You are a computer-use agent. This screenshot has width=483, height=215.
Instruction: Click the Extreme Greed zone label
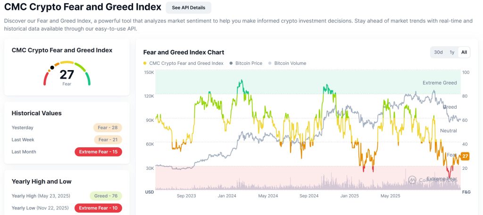pyautogui.click(x=440, y=83)
